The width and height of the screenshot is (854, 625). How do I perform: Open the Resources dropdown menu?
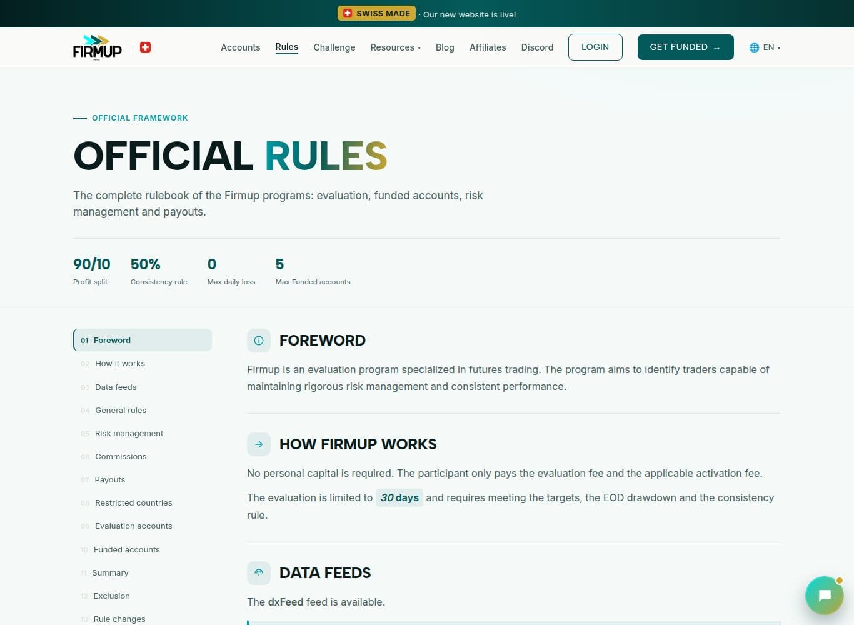[395, 47]
